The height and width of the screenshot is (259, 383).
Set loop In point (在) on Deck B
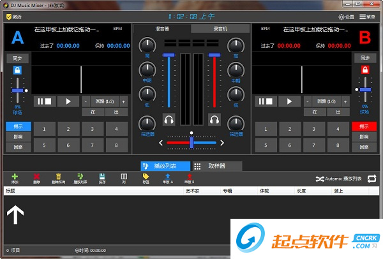tap(315, 112)
